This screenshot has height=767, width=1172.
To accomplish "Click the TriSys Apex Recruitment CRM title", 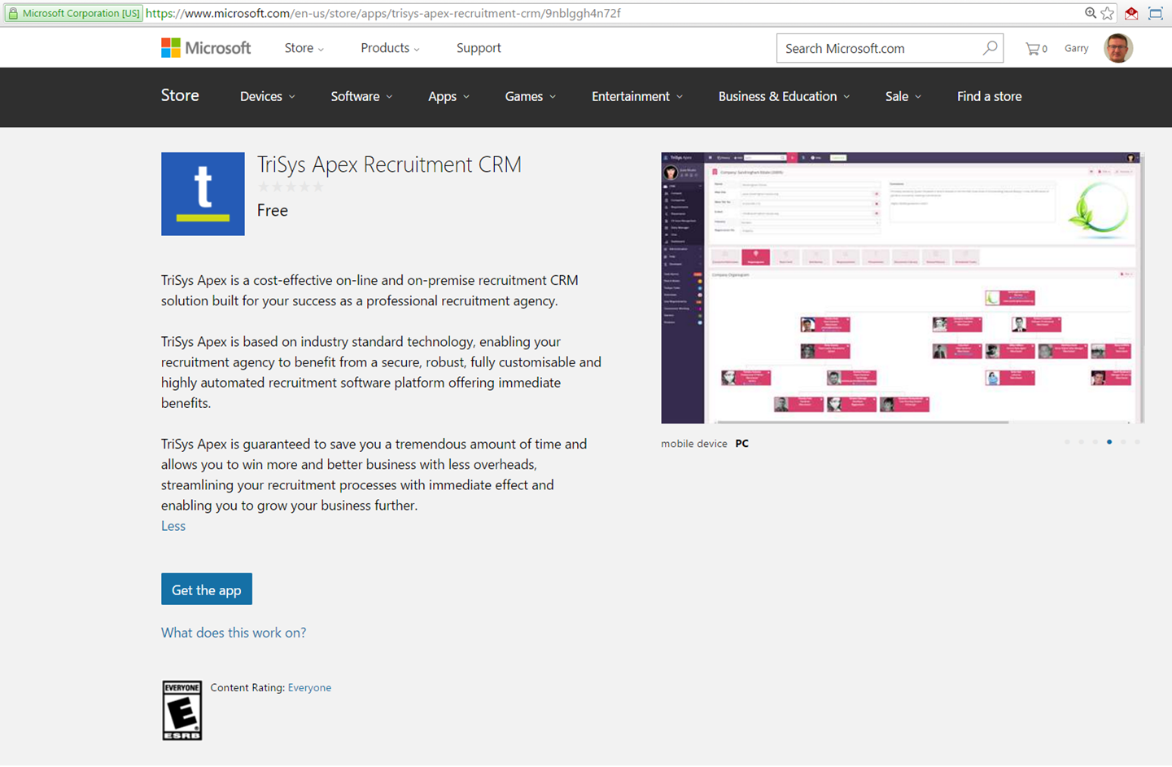I will pyautogui.click(x=389, y=164).
